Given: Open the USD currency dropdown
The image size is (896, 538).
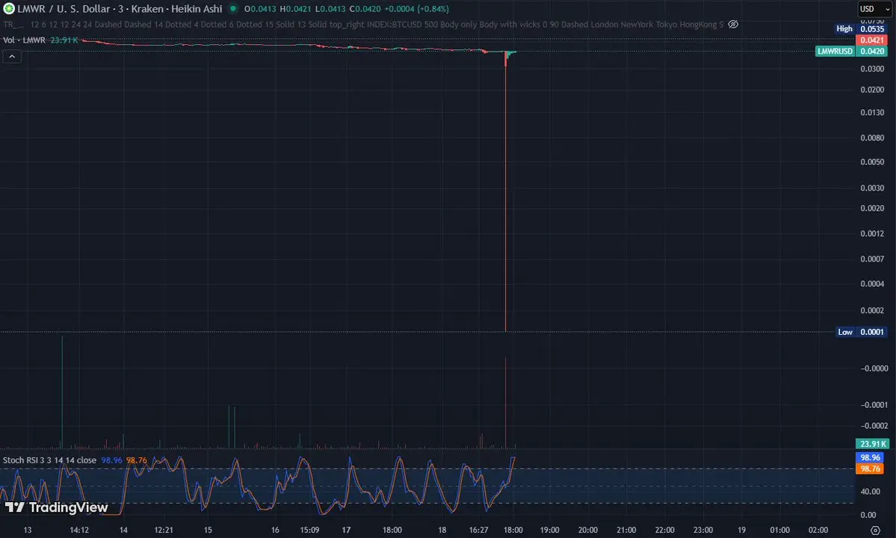Looking at the screenshot, I should click(x=875, y=8).
